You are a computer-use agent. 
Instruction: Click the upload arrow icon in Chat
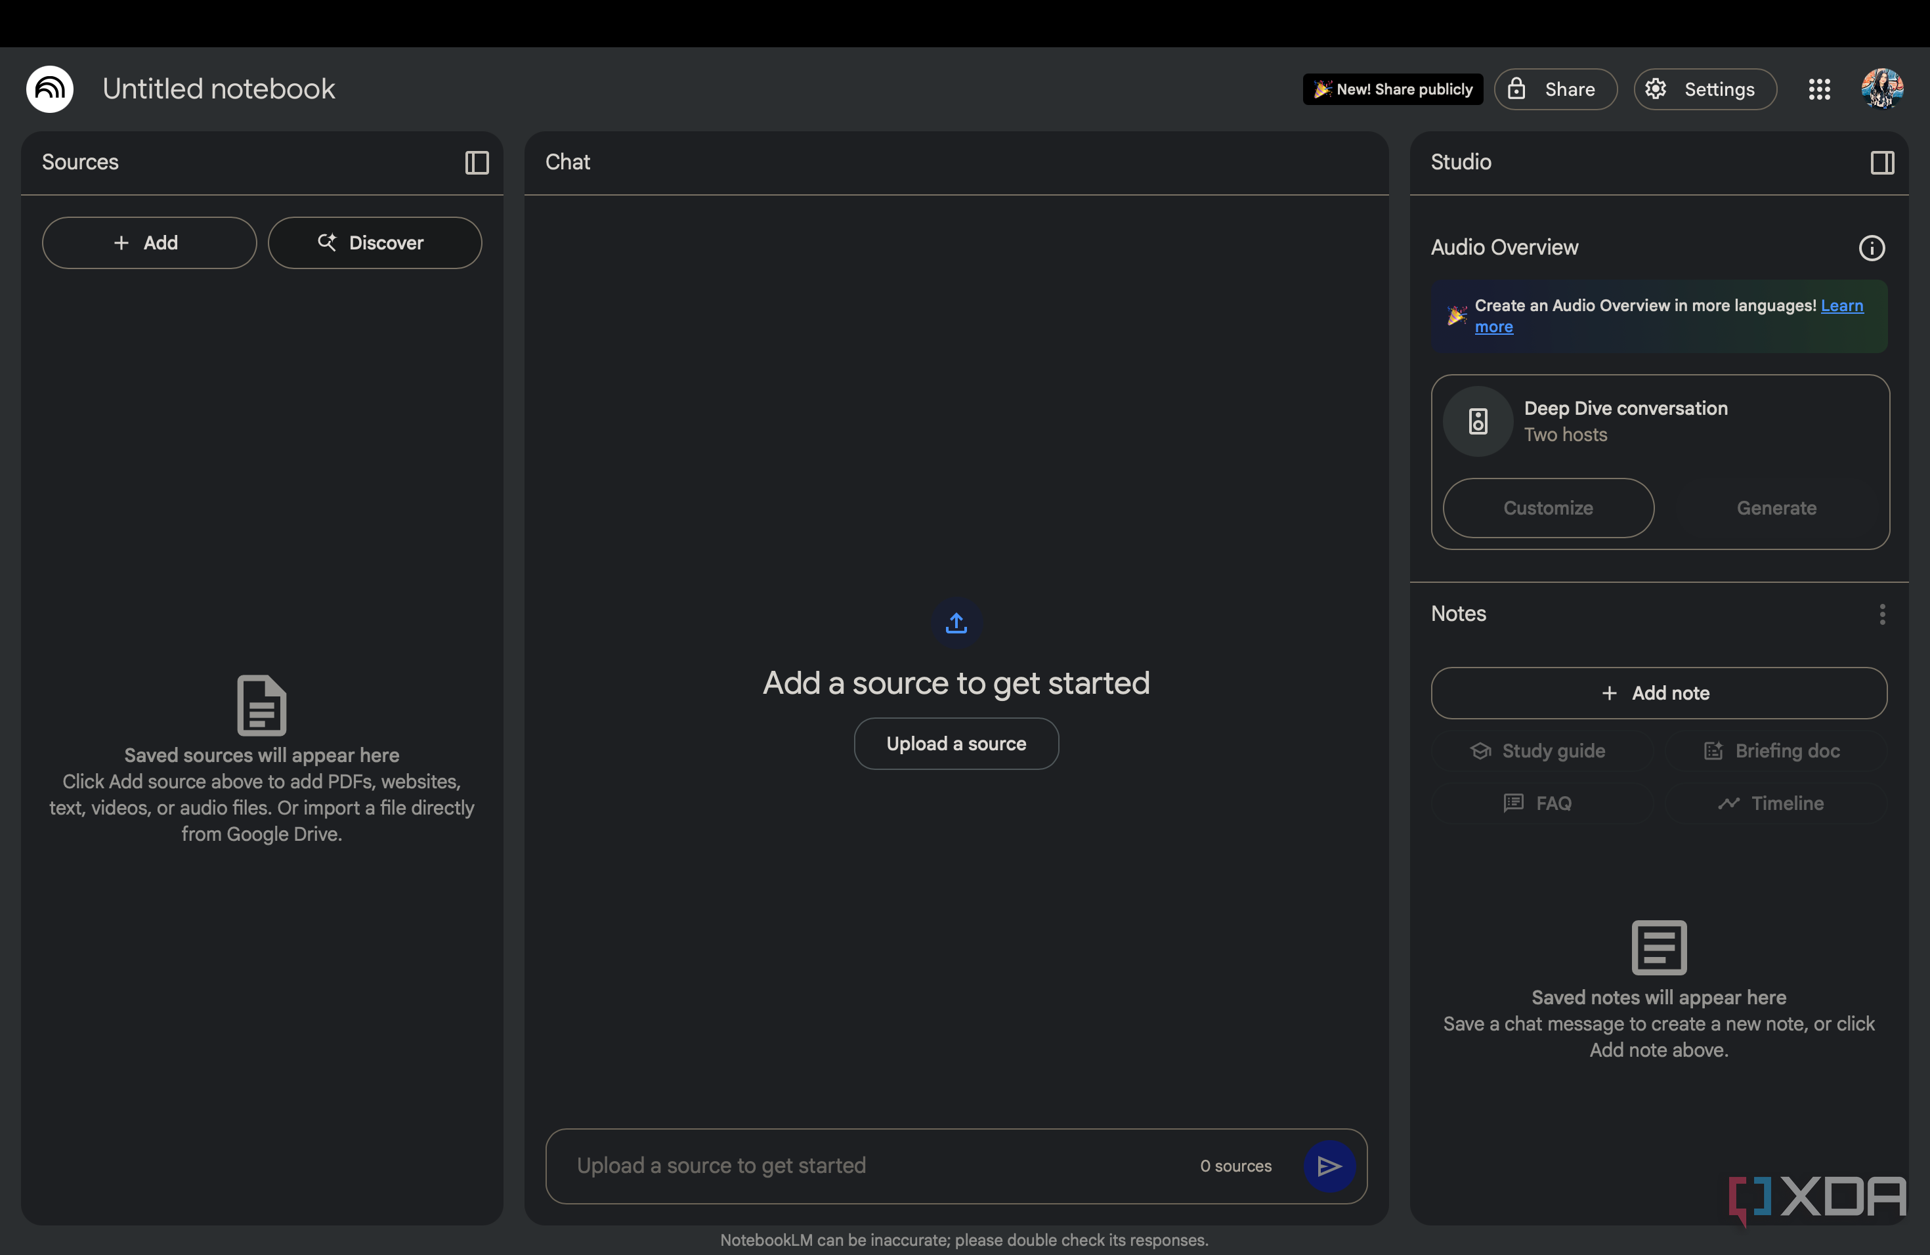pyautogui.click(x=956, y=623)
